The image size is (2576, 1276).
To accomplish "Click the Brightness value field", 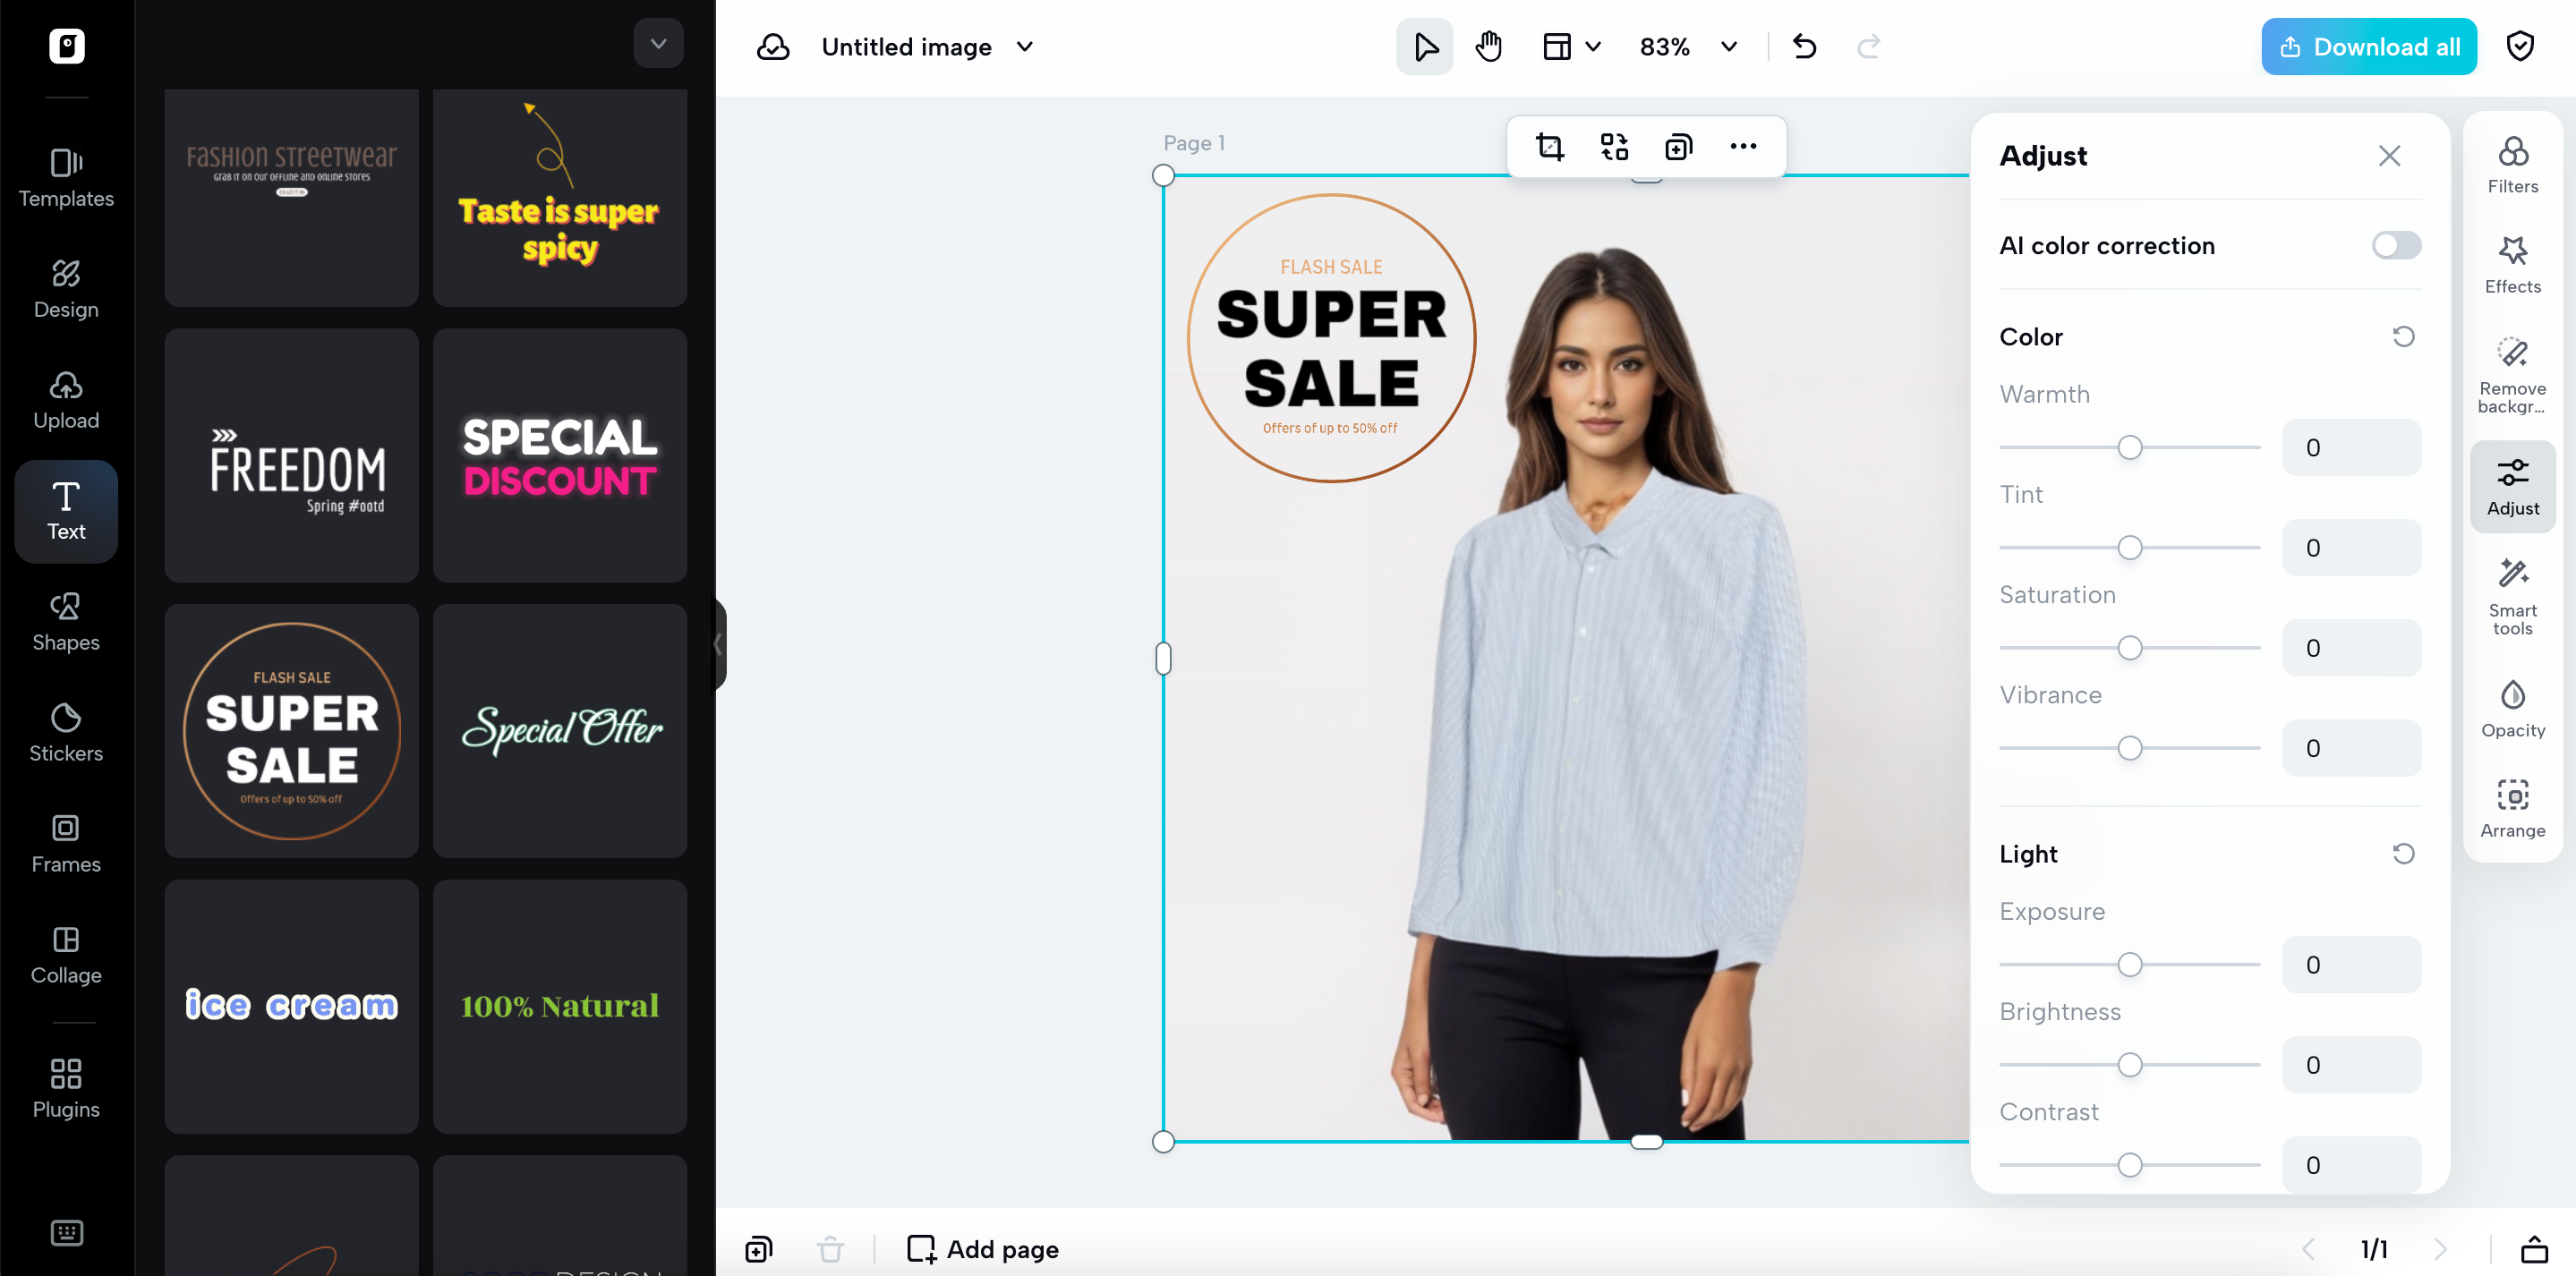I will [2351, 1065].
